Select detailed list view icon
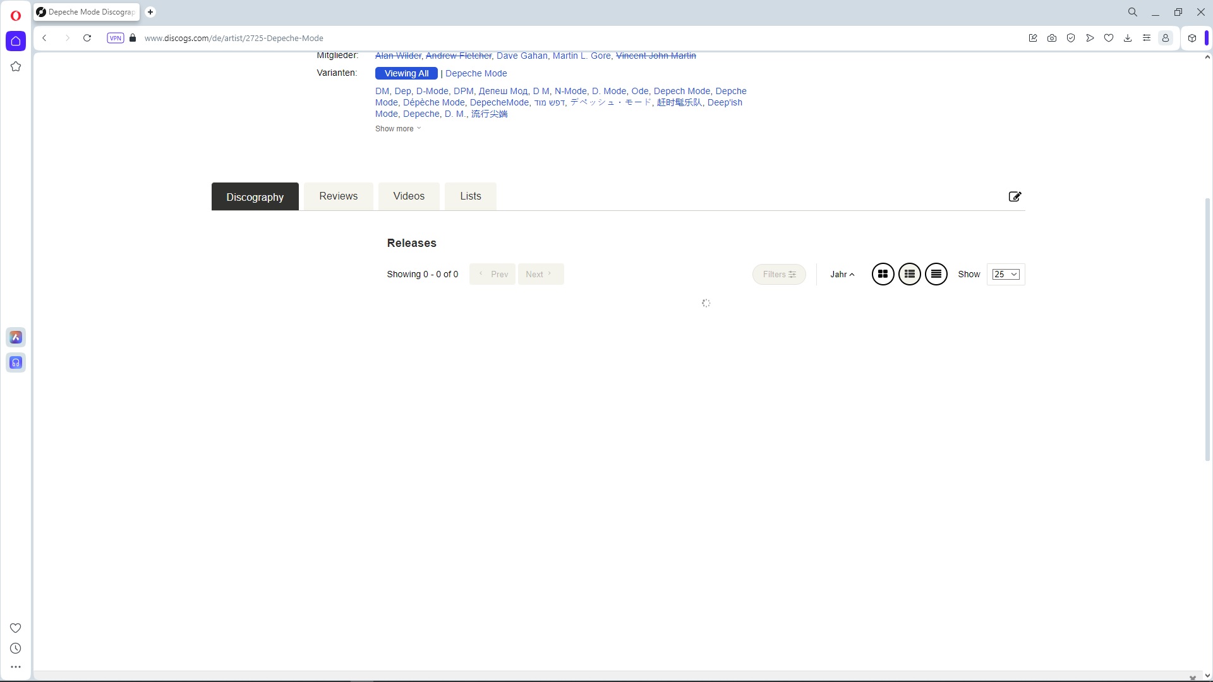 point(909,274)
